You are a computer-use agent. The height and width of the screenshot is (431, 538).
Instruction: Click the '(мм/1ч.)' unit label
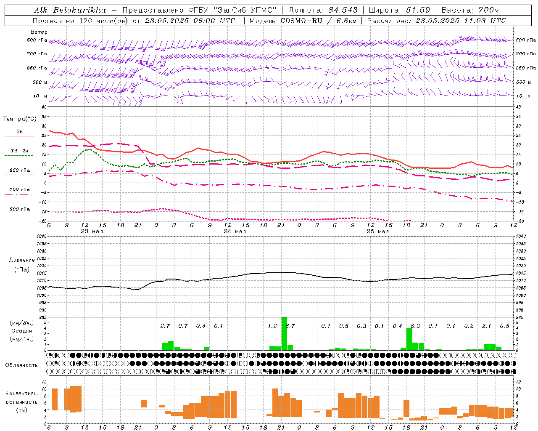[22, 339]
